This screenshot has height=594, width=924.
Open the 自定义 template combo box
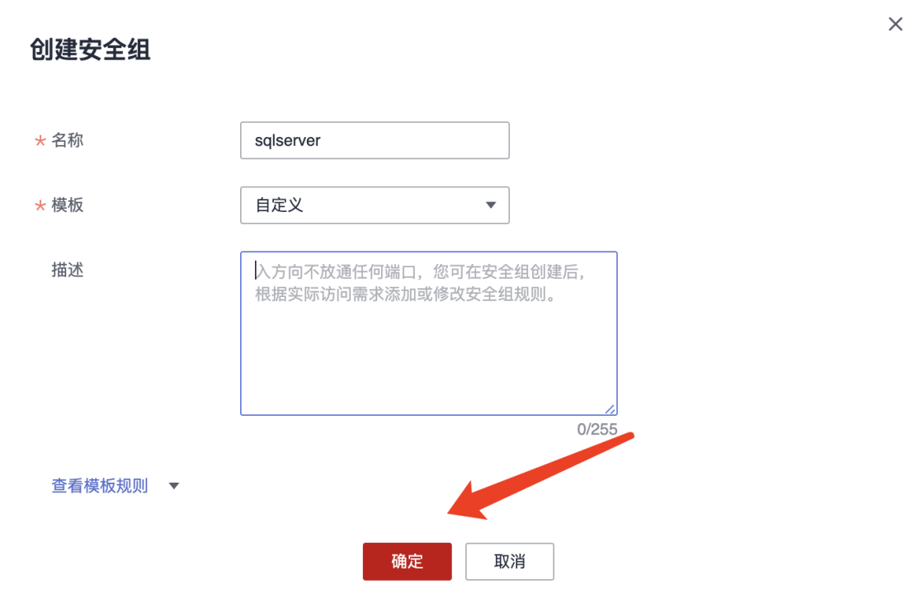(375, 205)
